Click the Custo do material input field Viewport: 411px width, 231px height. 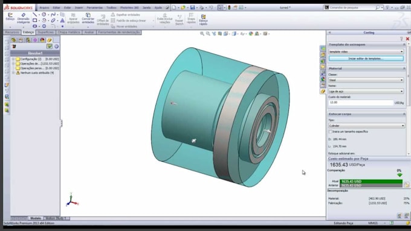click(361, 103)
